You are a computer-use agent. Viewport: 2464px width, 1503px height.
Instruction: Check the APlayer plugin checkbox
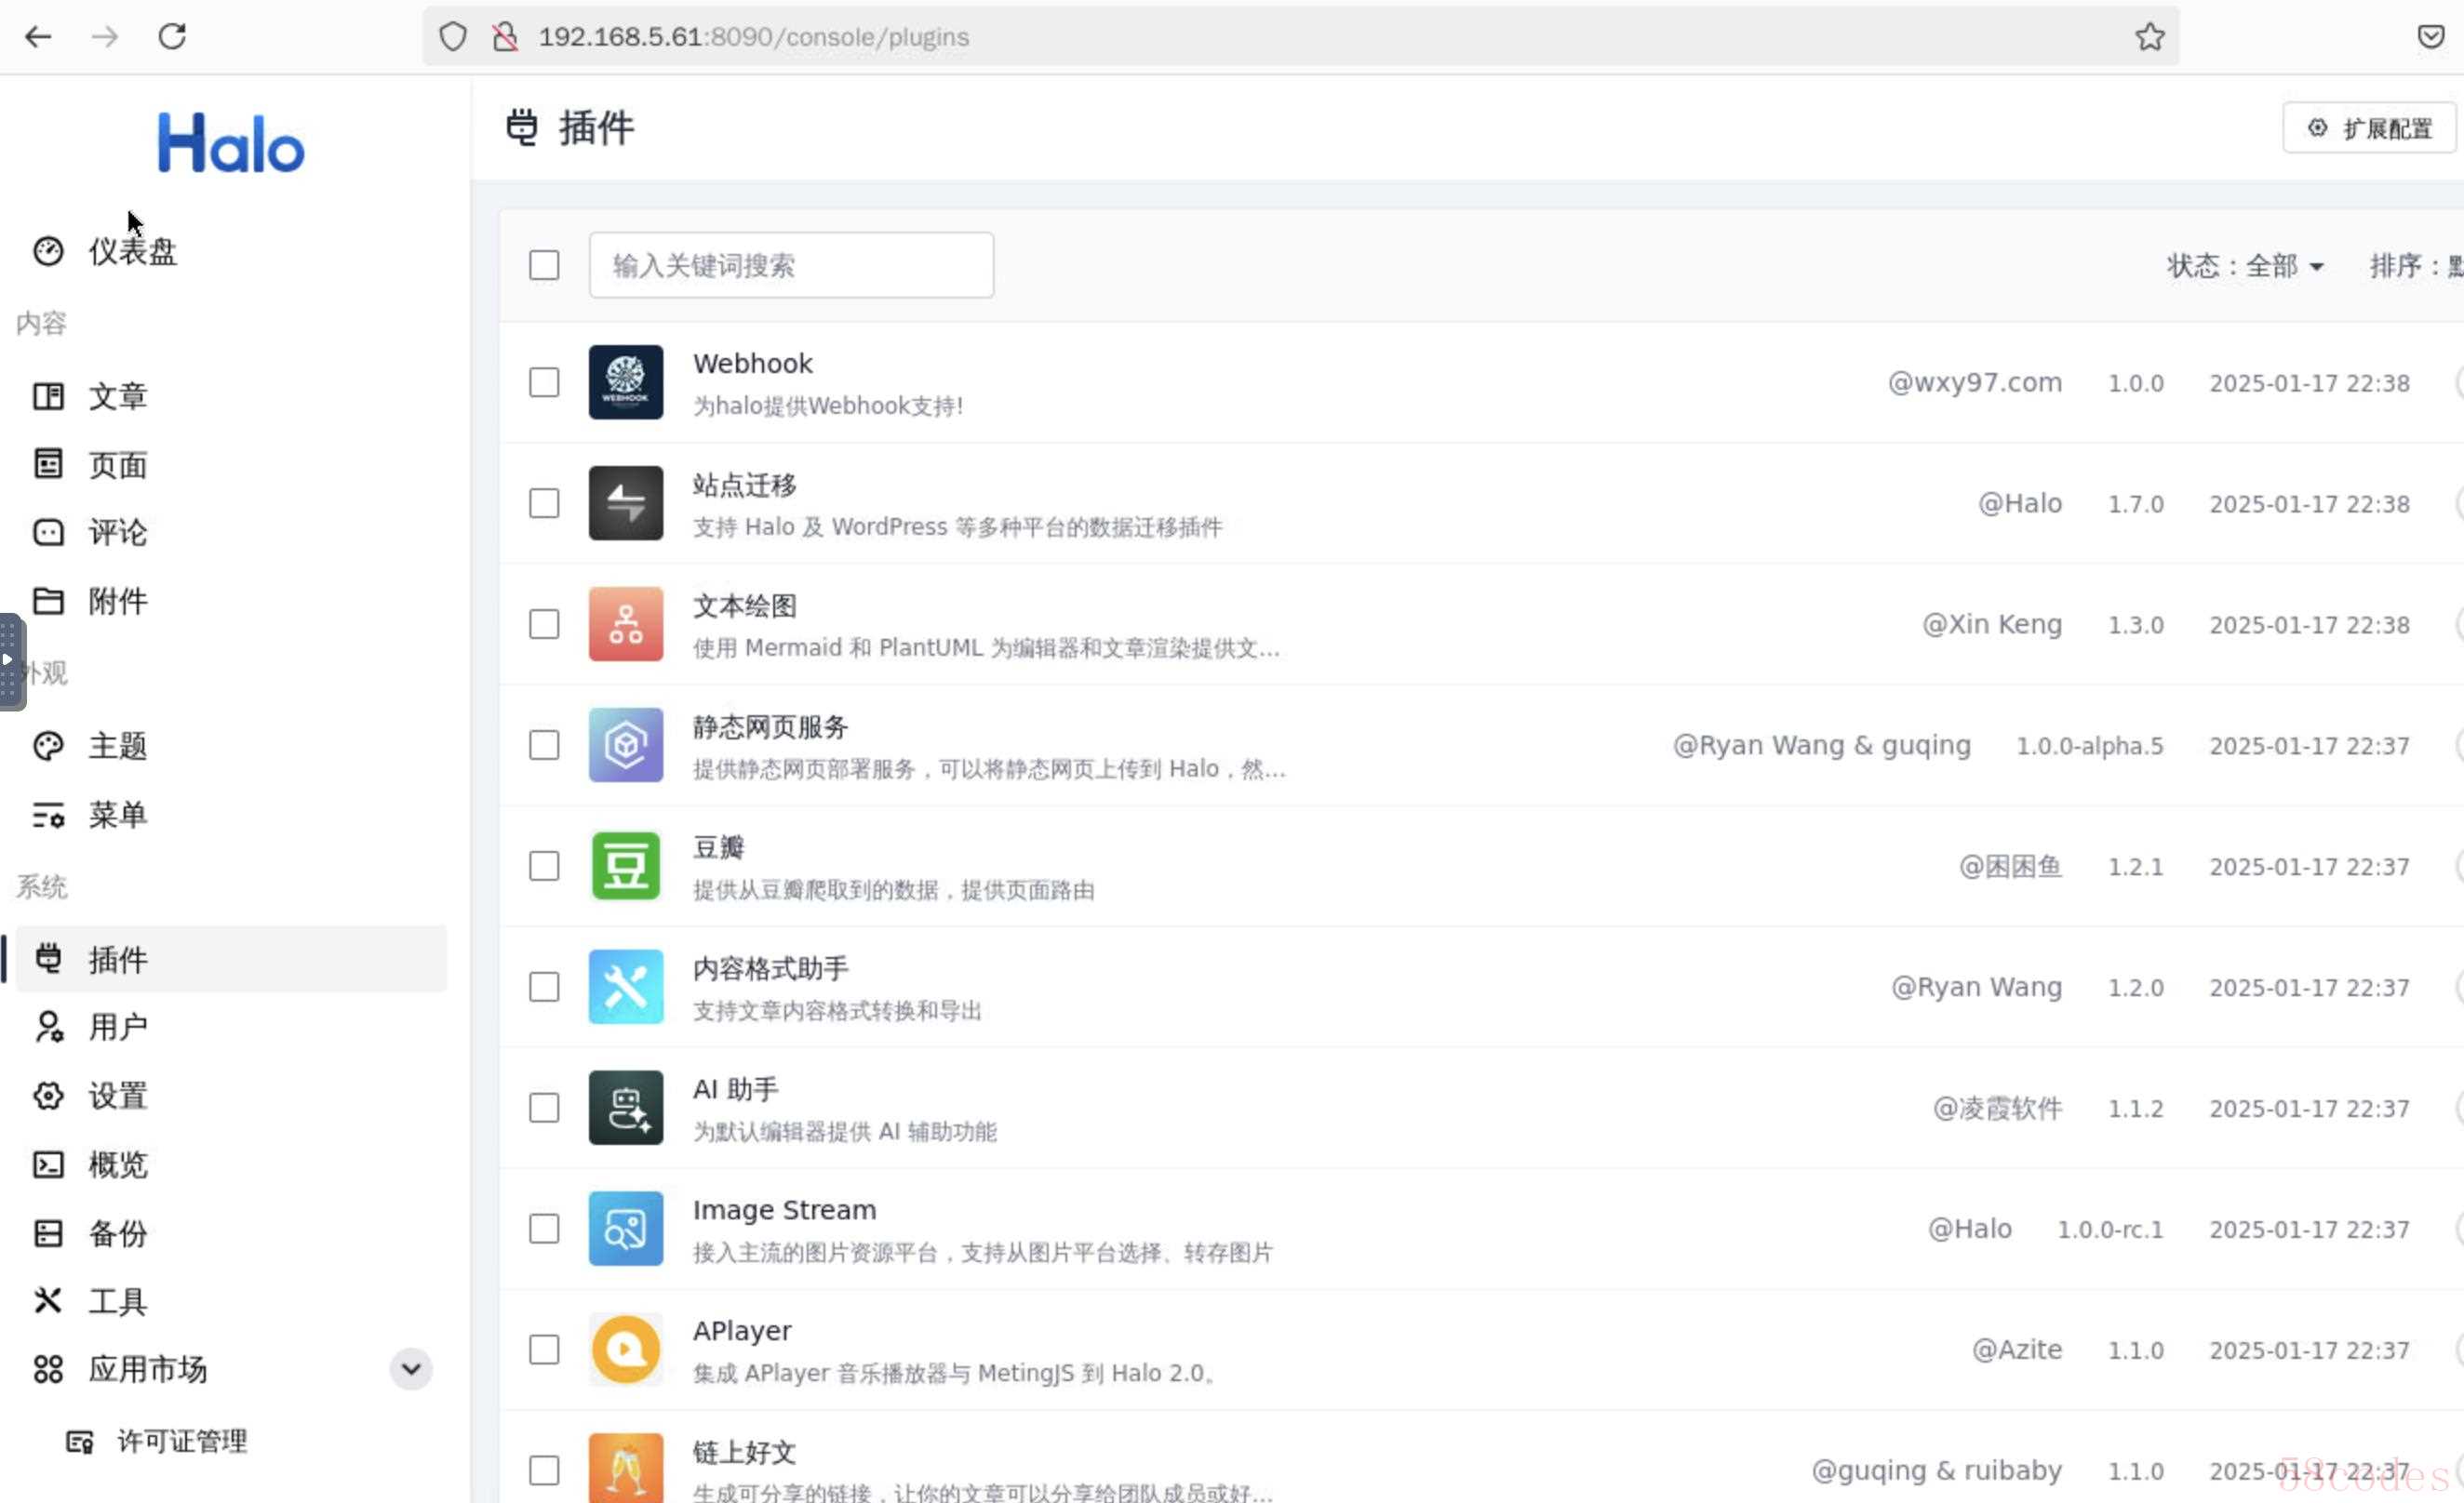[x=544, y=1350]
